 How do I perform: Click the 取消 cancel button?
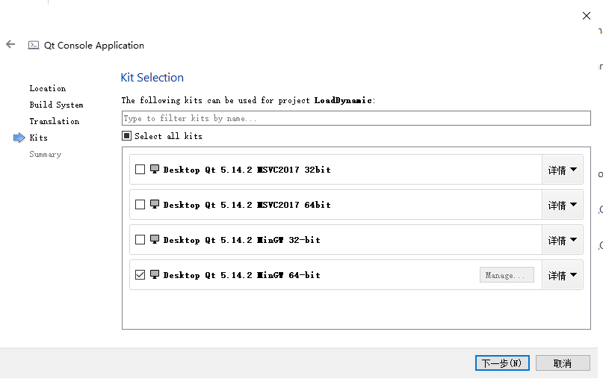click(x=563, y=363)
